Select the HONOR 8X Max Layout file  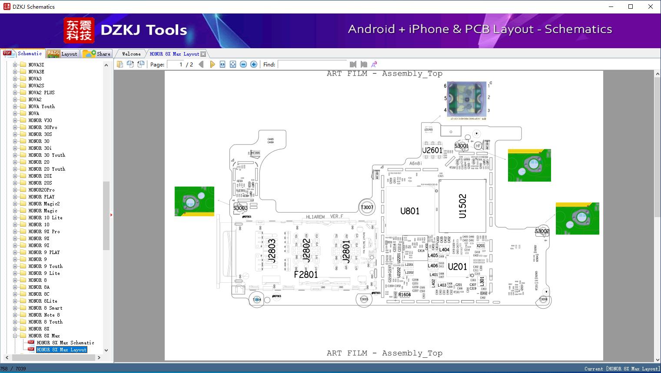pyautogui.click(x=62, y=350)
